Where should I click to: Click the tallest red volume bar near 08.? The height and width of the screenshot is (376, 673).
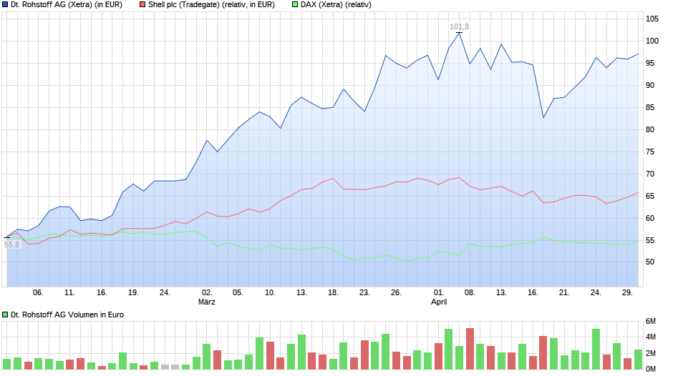pyautogui.click(x=470, y=349)
